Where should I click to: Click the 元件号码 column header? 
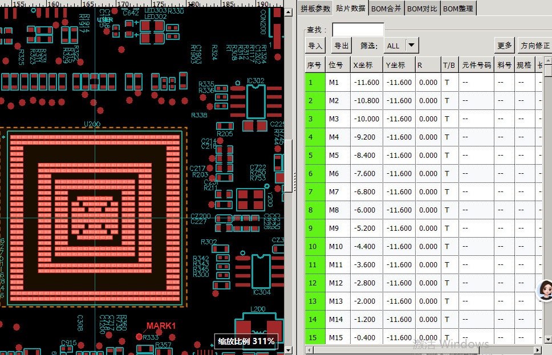pos(477,65)
